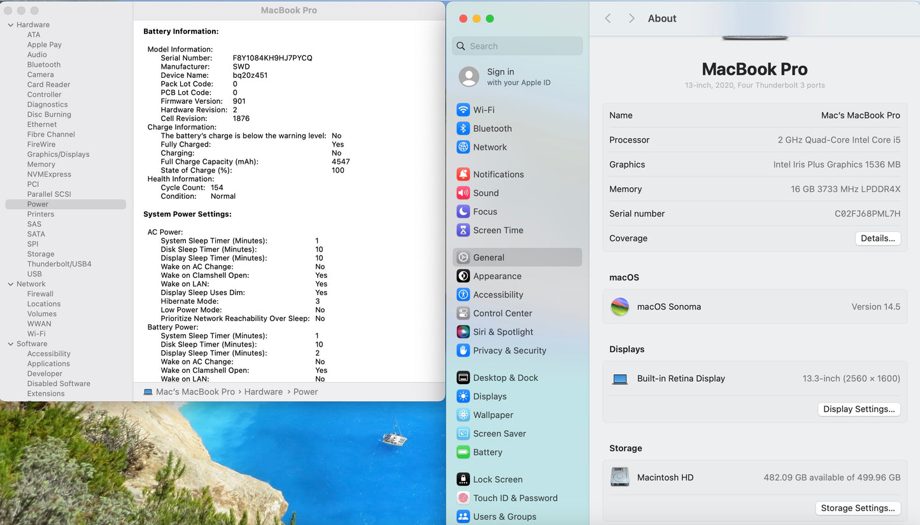This screenshot has height=525, width=920.
Task: Click the Siri & Spotlight icon
Action: tap(463, 331)
